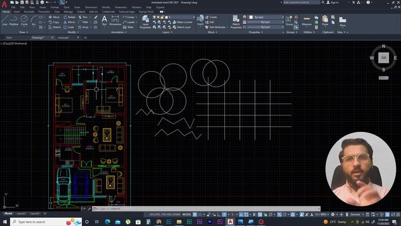
Task: Click the Move command
Action: coord(54,17)
